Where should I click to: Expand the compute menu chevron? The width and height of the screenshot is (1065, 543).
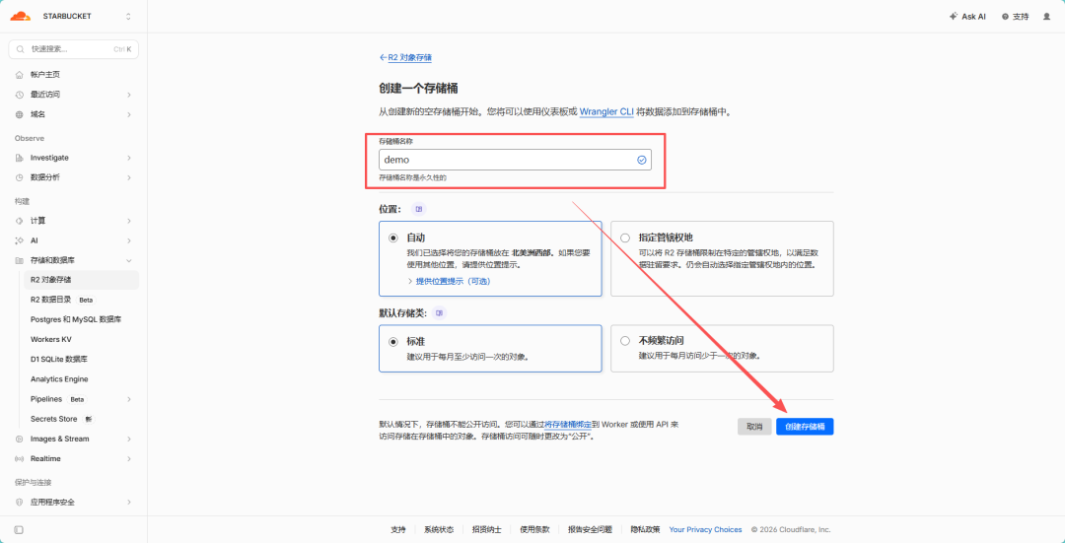(x=129, y=221)
